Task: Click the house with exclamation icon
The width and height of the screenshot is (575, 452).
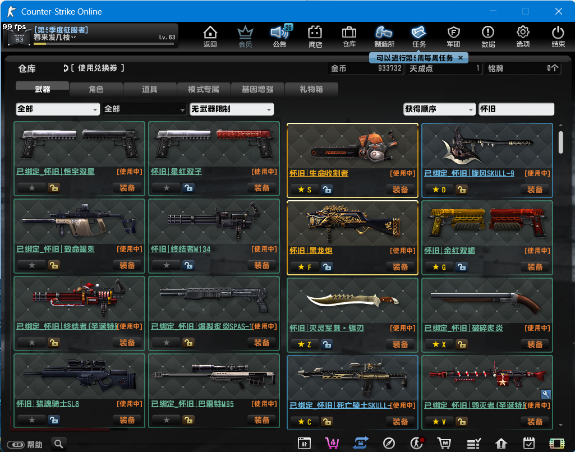Action: [501, 443]
